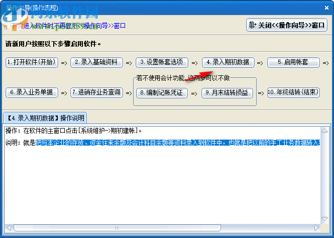334x238 pixels.
Task: Click the vertical scrollbar down arrow
Action: tap(324, 219)
